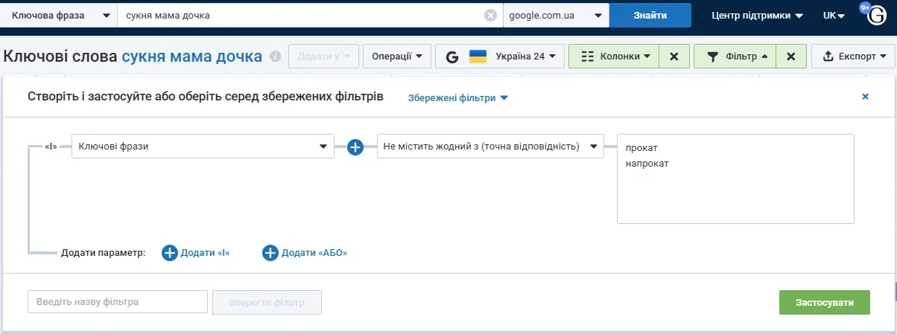
Task: Open the Не містить жодний з condition dropdown
Action: click(x=490, y=147)
